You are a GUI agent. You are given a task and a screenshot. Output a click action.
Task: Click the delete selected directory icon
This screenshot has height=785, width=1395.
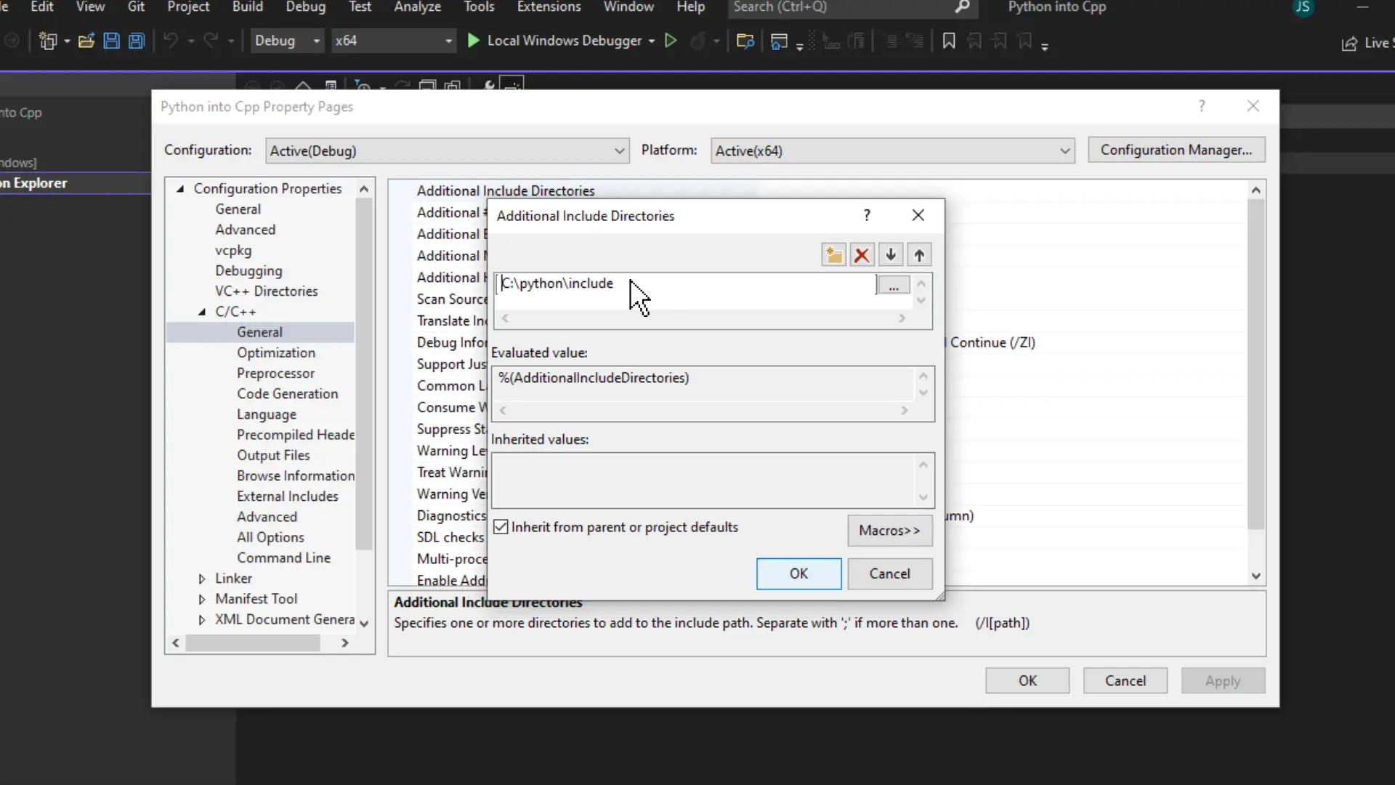tap(861, 255)
